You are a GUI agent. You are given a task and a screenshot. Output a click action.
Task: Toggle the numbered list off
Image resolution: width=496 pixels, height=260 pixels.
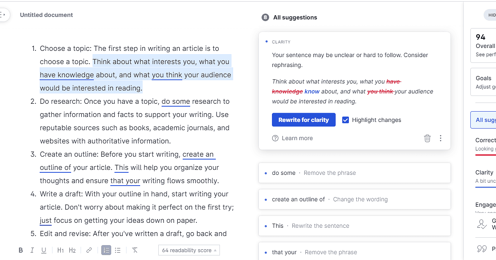click(106, 250)
